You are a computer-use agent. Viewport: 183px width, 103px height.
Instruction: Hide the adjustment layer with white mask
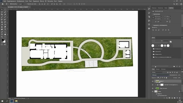pos(152,85)
